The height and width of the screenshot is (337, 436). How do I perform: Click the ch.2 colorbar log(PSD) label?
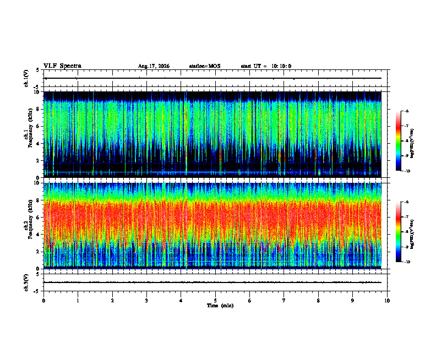(412, 235)
